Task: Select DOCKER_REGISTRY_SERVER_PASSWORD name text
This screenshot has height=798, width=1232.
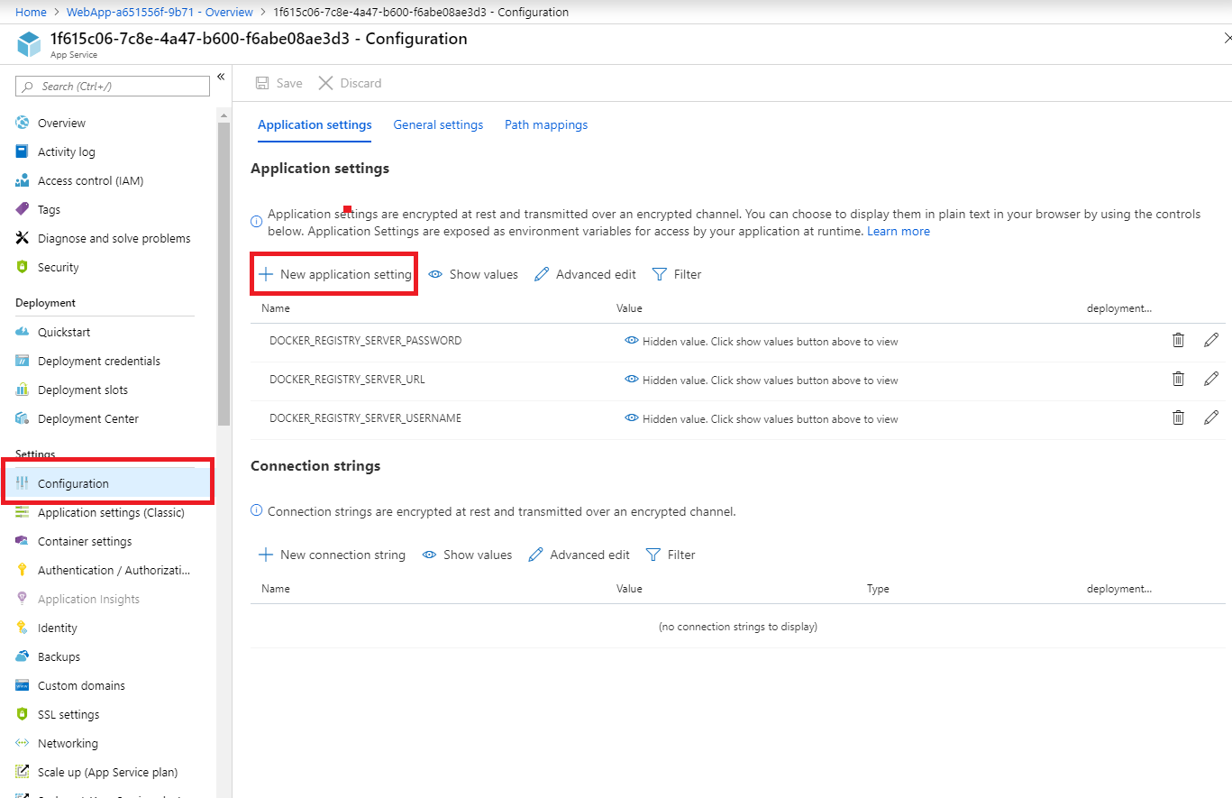Action: click(x=365, y=341)
